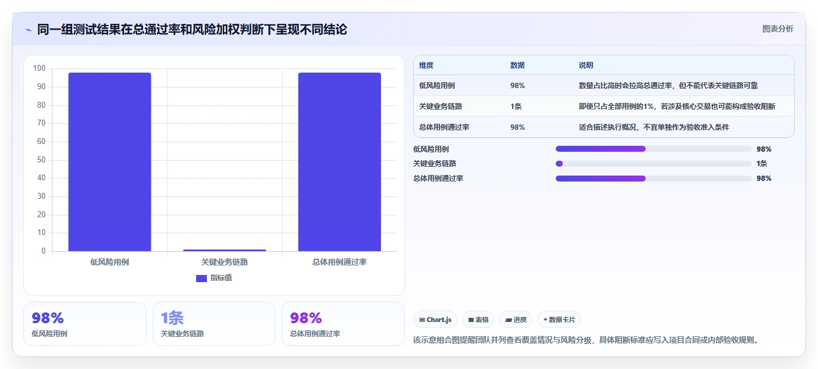The height and width of the screenshot is (369, 818).
Task: Toggle the 指标值 legend swatch
Action: pyautogui.click(x=202, y=278)
